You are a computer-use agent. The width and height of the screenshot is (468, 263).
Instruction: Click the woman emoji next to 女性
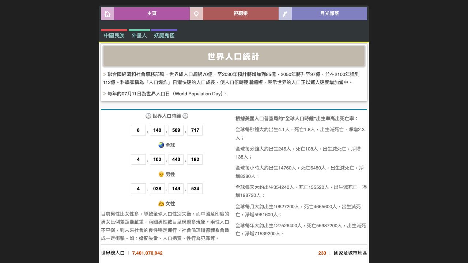pyautogui.click(x=161, y=203)
